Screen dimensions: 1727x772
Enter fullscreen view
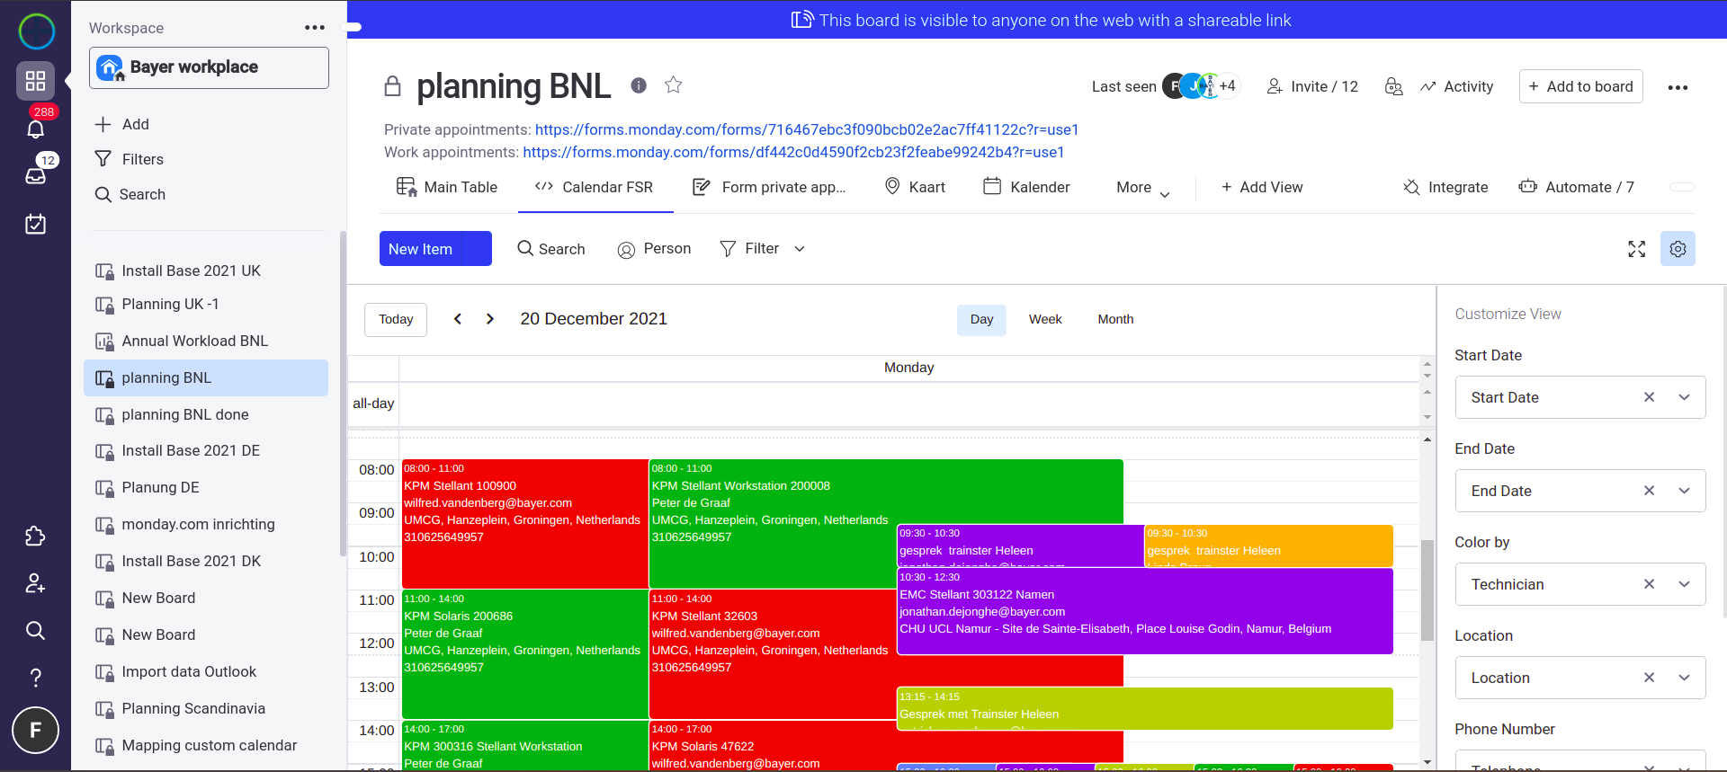pyautogui.click(x=1636, y=249)
